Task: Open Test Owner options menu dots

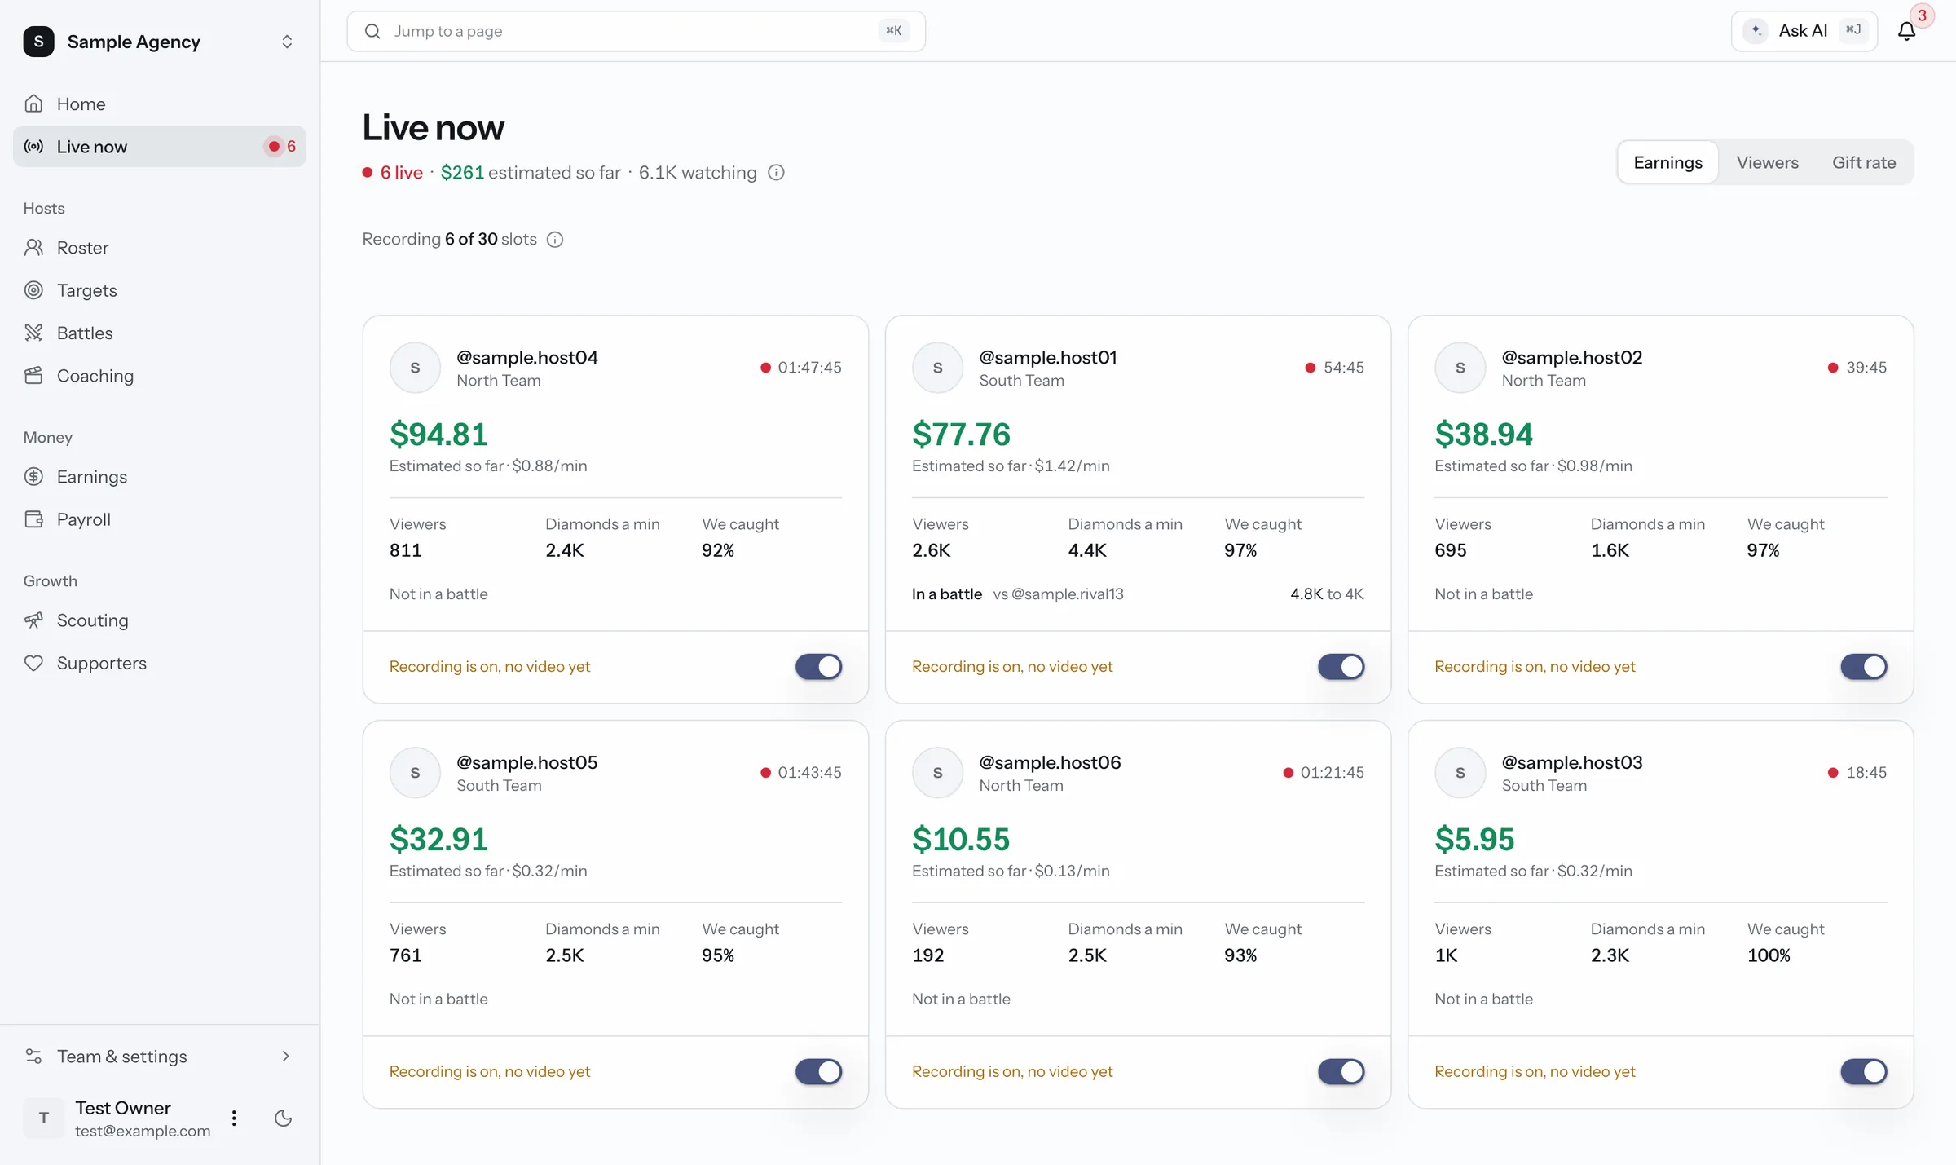Action: (x=234, y=1118)
